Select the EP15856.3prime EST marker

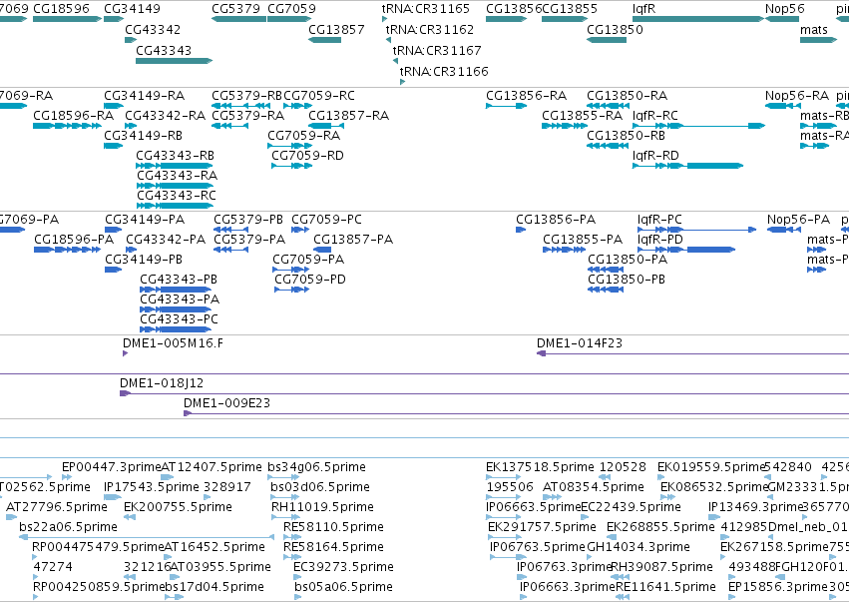click(731, 597)
